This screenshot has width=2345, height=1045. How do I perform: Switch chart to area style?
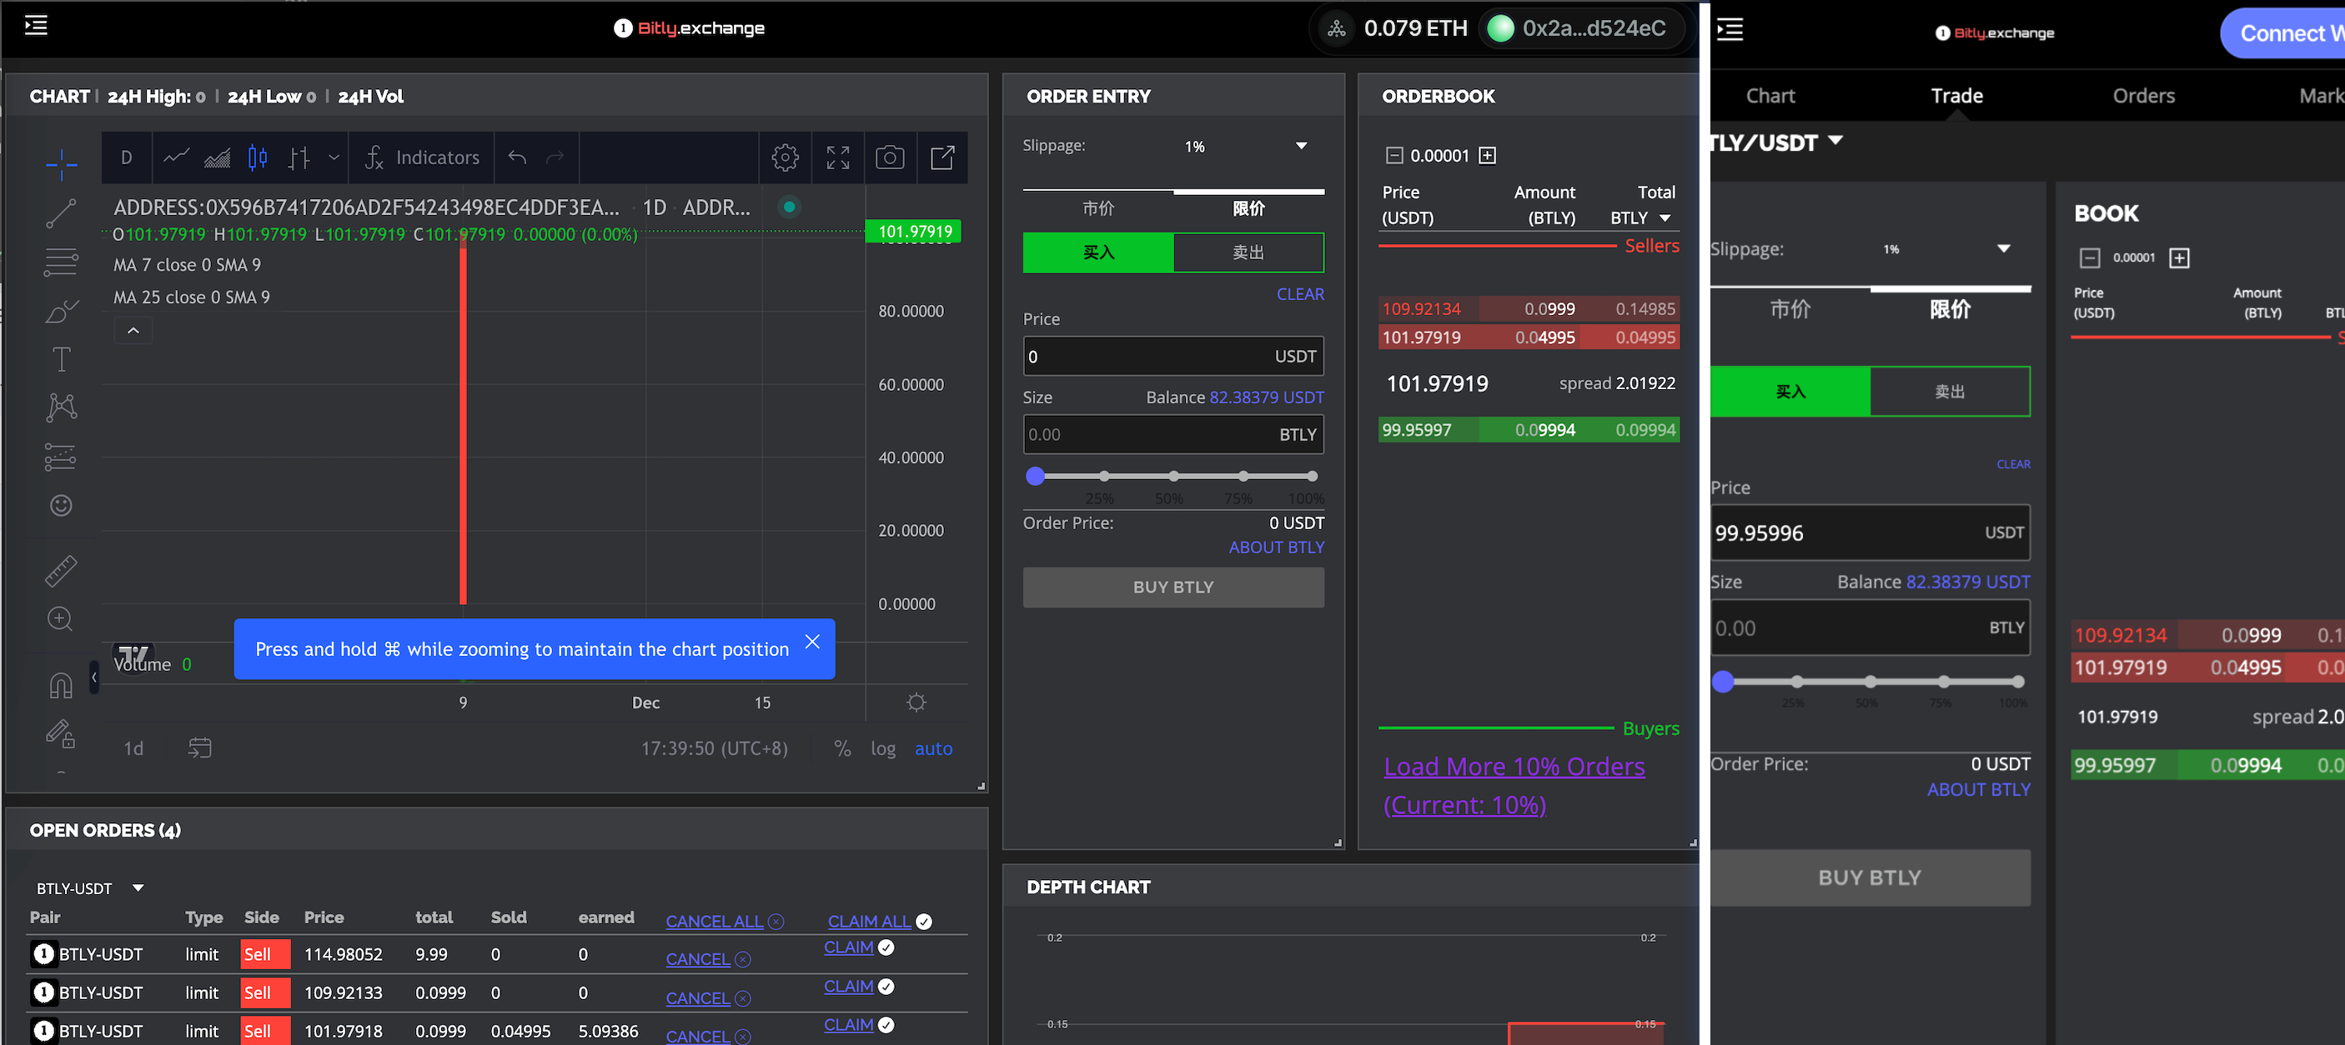[217, 157]
